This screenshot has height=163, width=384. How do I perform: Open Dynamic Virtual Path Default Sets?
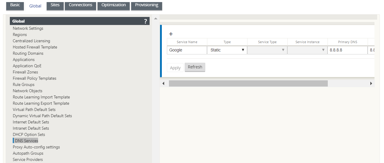[42, 116]
